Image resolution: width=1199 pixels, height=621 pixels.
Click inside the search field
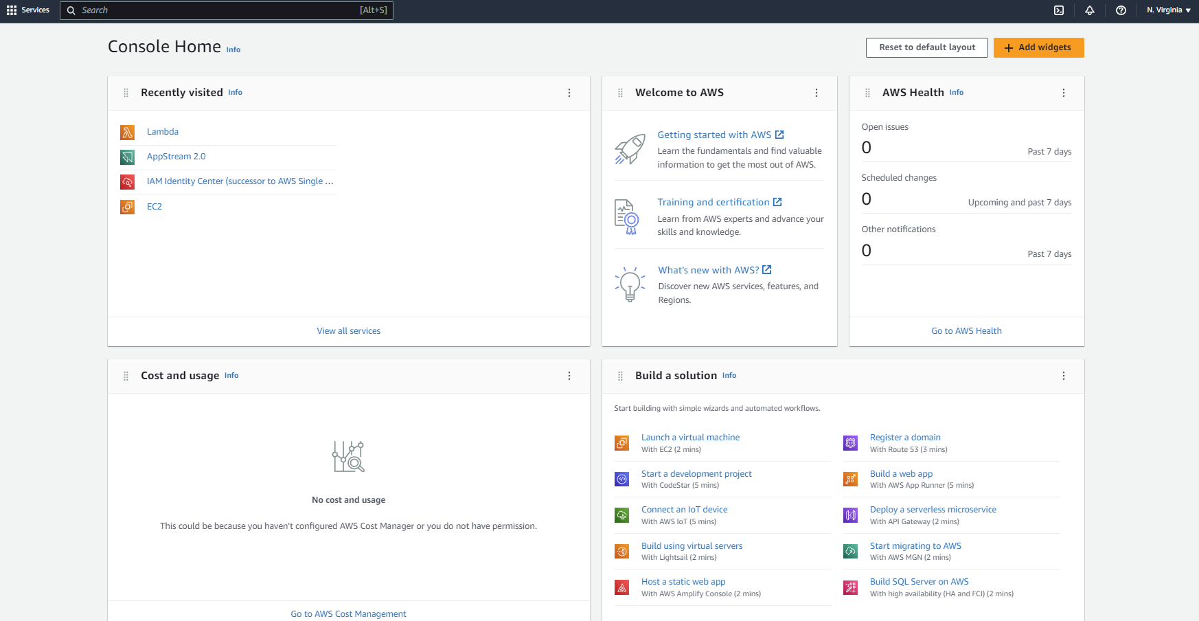point(227,10)
